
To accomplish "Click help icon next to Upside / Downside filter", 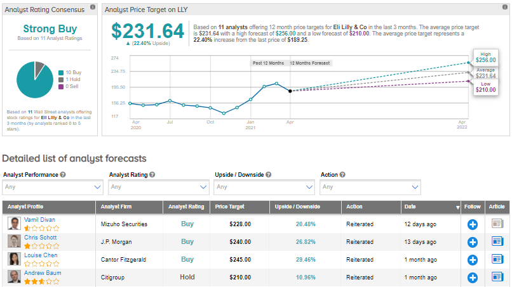I will [269, 174].
